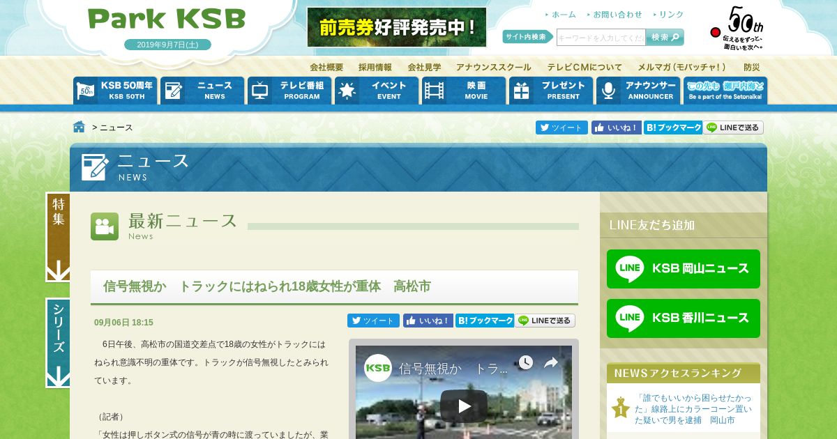Viewport: 837px width, 439px height.
Task: Open 防災 menu item
Action: [x=752, y=68]
